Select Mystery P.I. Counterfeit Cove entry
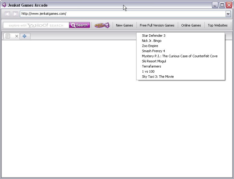This screenshot has height=179, width=234. coord(180,56)
